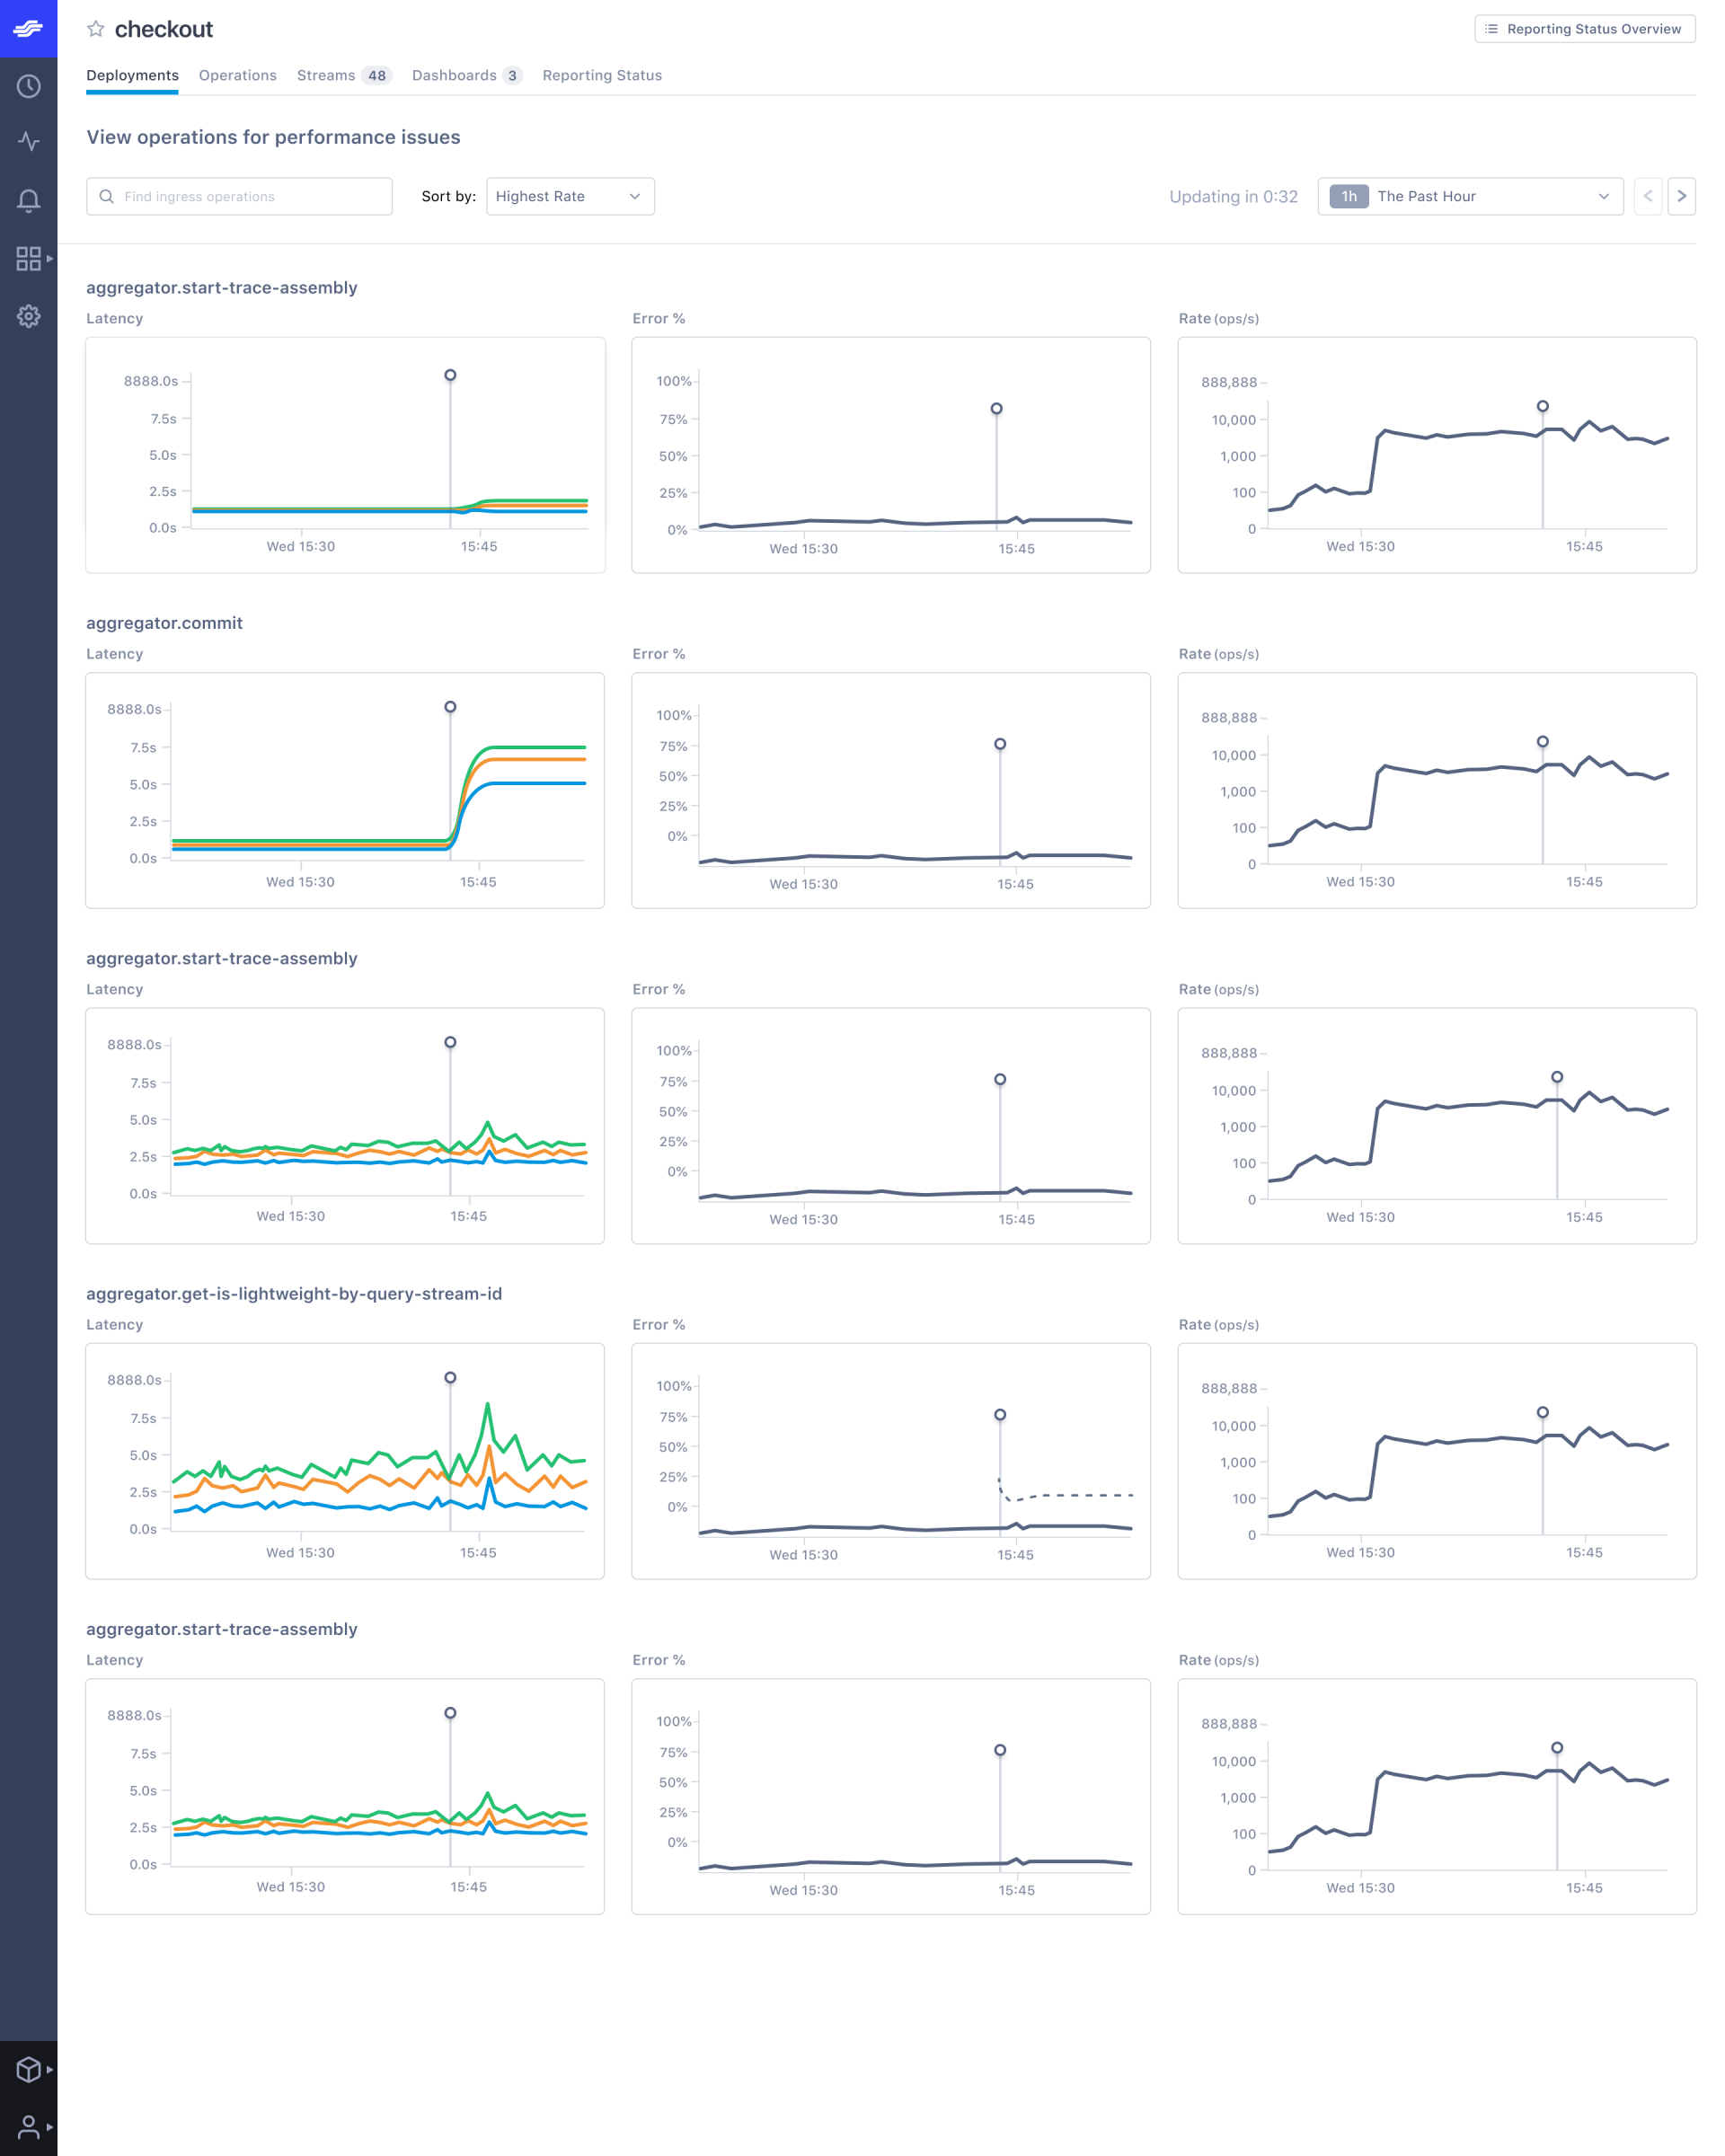Focus the Find ingress operations search field

pyautogui.click(x=239, y=196)
